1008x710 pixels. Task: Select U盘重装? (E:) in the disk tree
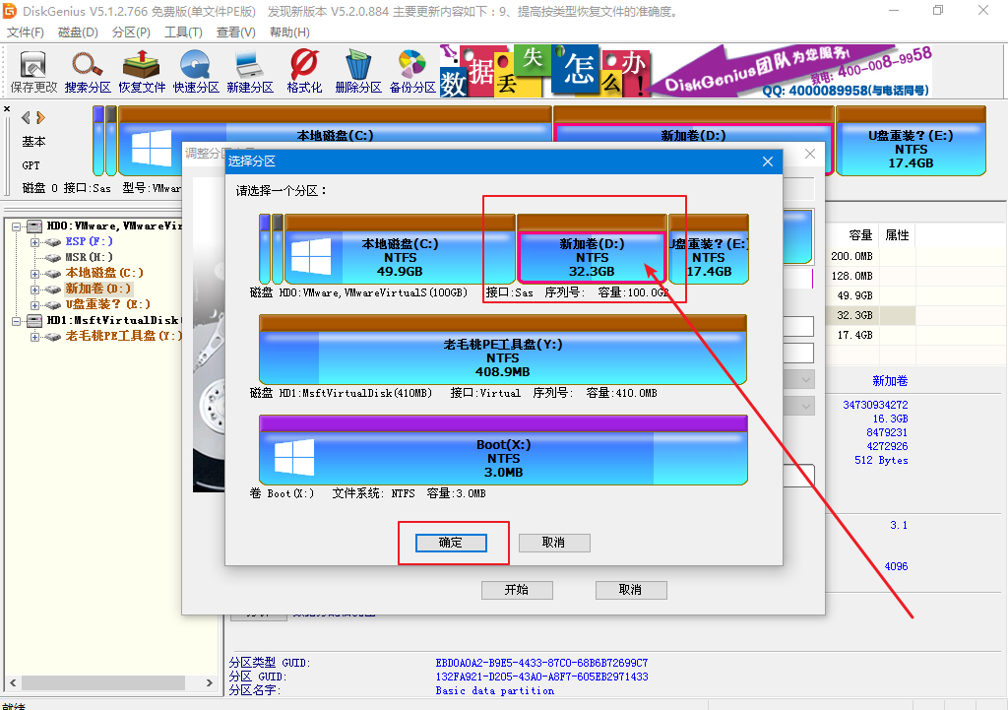(107, 304)
